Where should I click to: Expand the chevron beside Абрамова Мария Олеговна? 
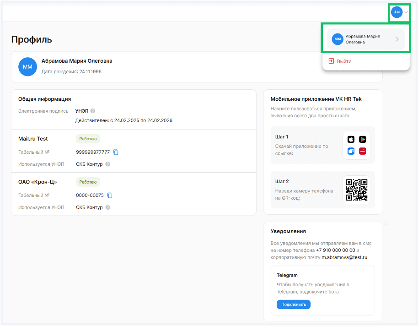397,39
